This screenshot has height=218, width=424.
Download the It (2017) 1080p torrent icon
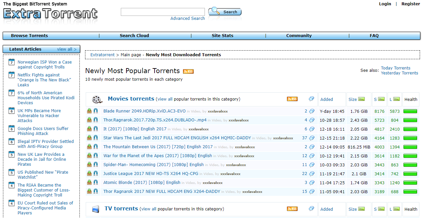[x=89, y=129]
